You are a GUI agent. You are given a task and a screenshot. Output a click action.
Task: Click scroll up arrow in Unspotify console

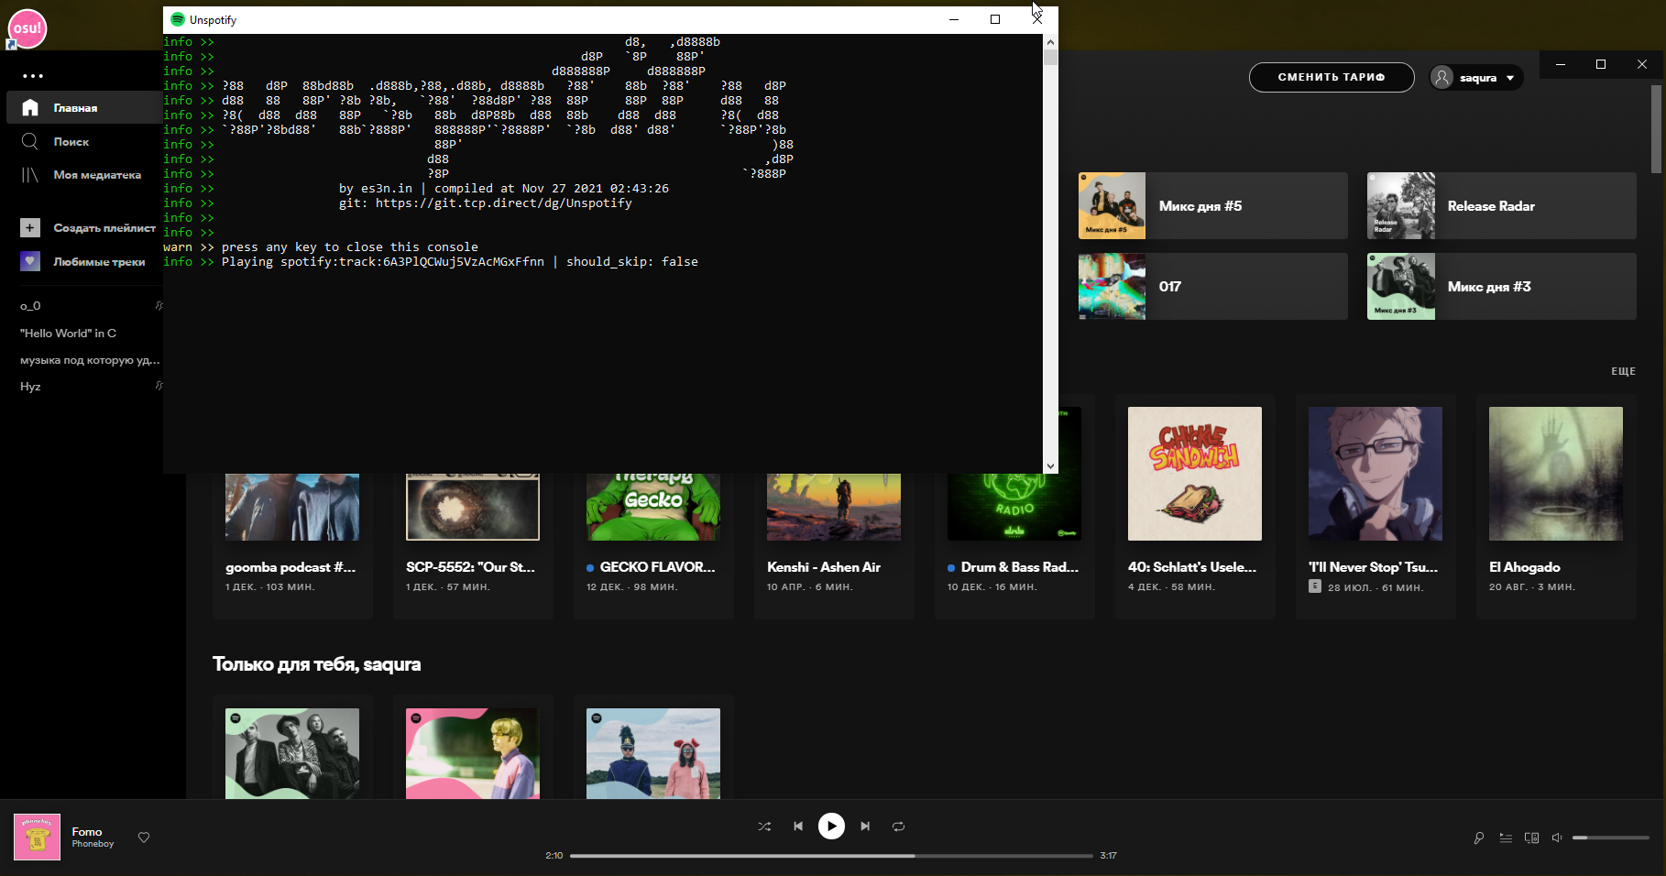1050,42
